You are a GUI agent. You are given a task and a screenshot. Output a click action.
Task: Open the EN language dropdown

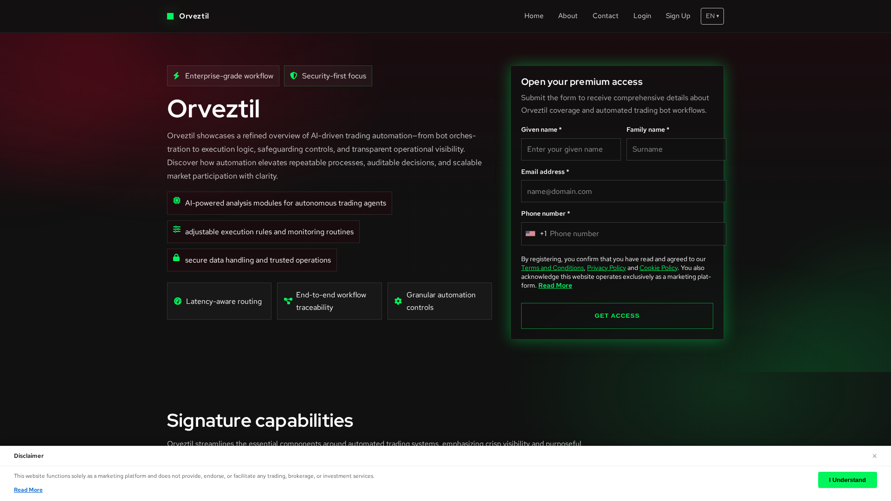coord(712,16)
